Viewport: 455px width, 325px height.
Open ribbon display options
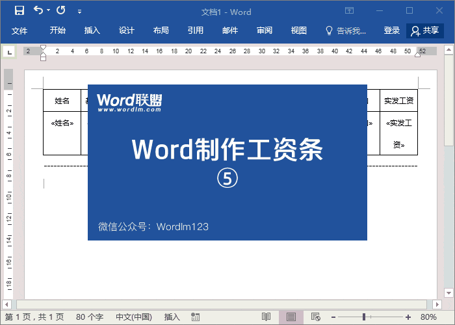pos(350,11)
